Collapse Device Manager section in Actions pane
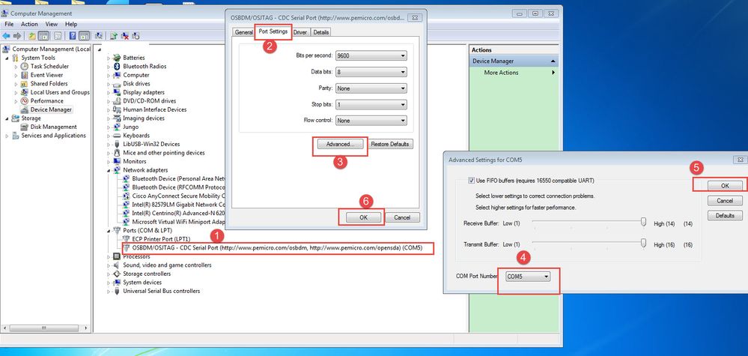This screenshot has height=356, width=748. (x=553, y=61)
